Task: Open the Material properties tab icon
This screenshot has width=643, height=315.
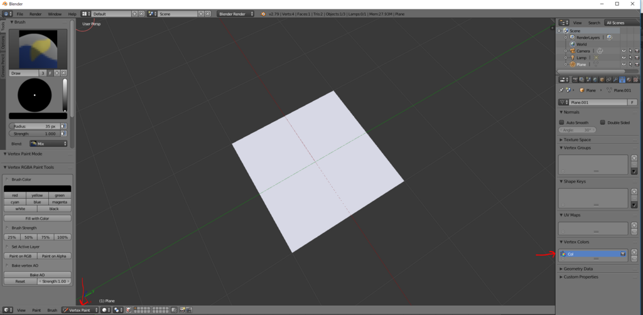Action: click(x=629, y=80)
